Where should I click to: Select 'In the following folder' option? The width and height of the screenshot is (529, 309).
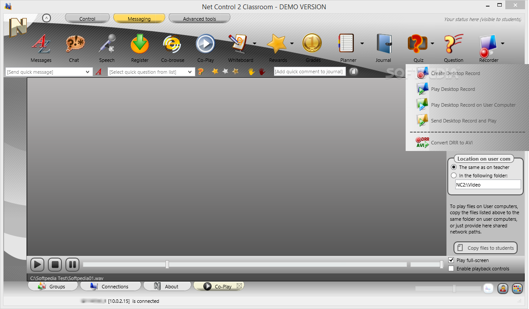coord(454,176)
